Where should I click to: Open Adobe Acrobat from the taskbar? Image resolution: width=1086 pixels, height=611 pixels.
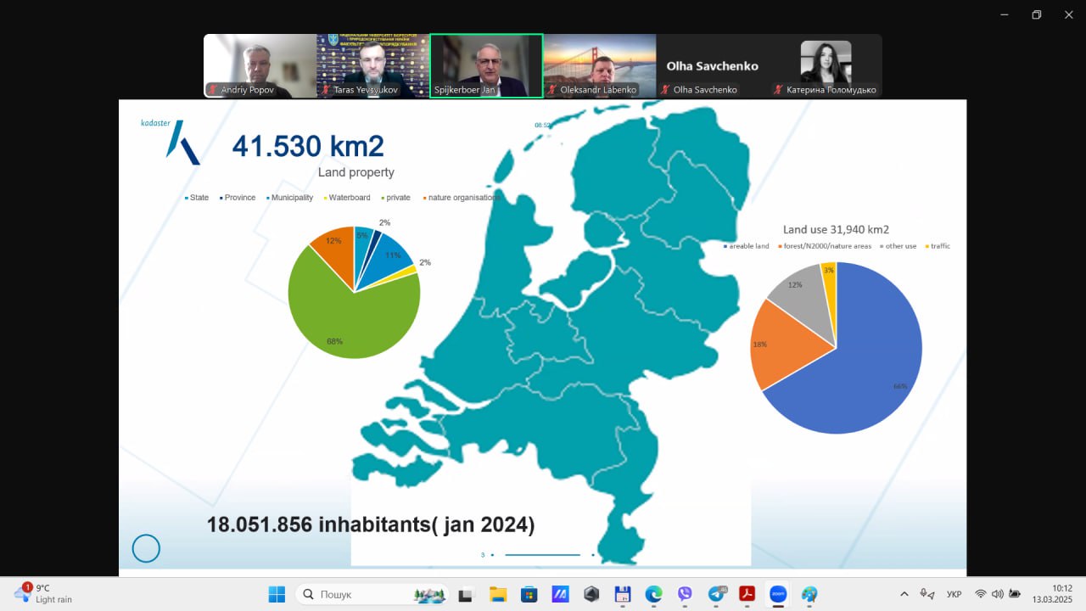(747, 594)
